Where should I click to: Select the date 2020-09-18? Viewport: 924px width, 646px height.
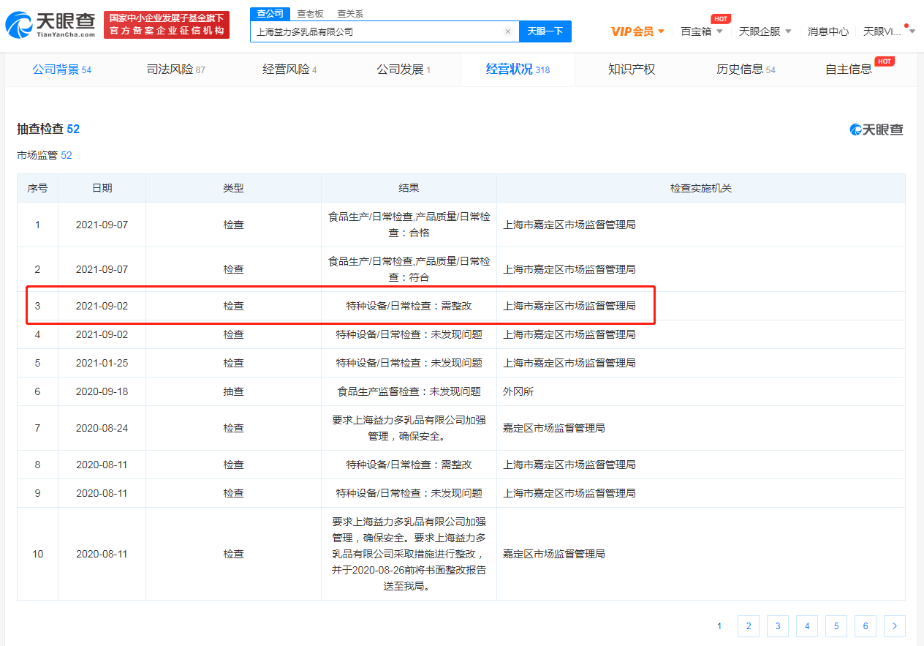[102, 391]
